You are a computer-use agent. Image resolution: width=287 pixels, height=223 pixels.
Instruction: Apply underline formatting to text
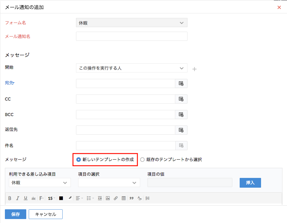pyautogui.click(x=26, y=198)
